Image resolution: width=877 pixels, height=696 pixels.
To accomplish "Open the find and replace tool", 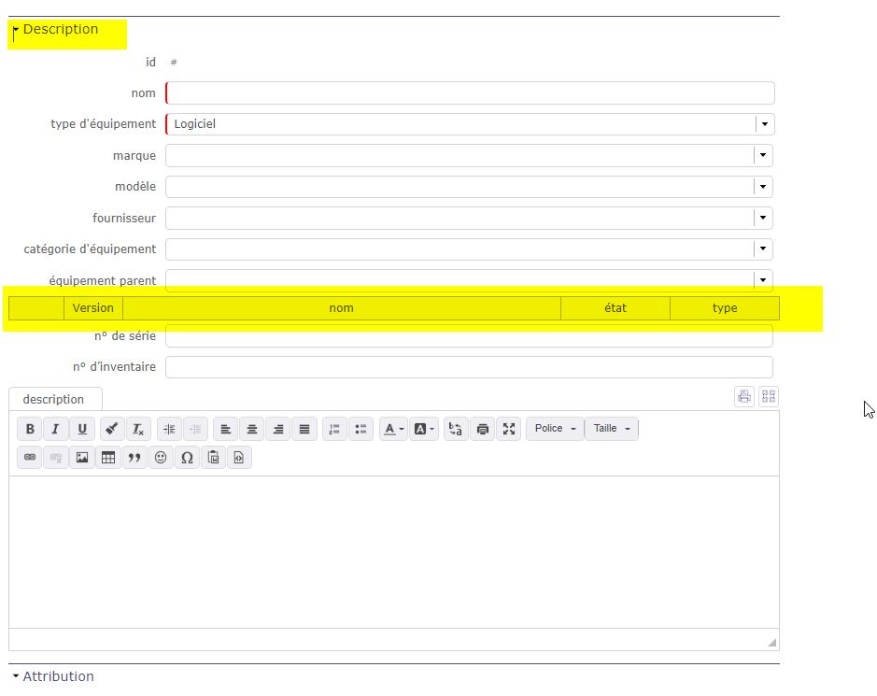I will coord(456,429).
